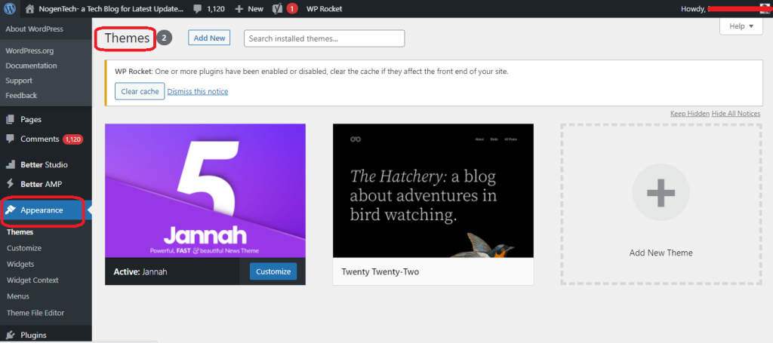
Task: Click the Plugins sidebar icon
Action: [10, 335]
